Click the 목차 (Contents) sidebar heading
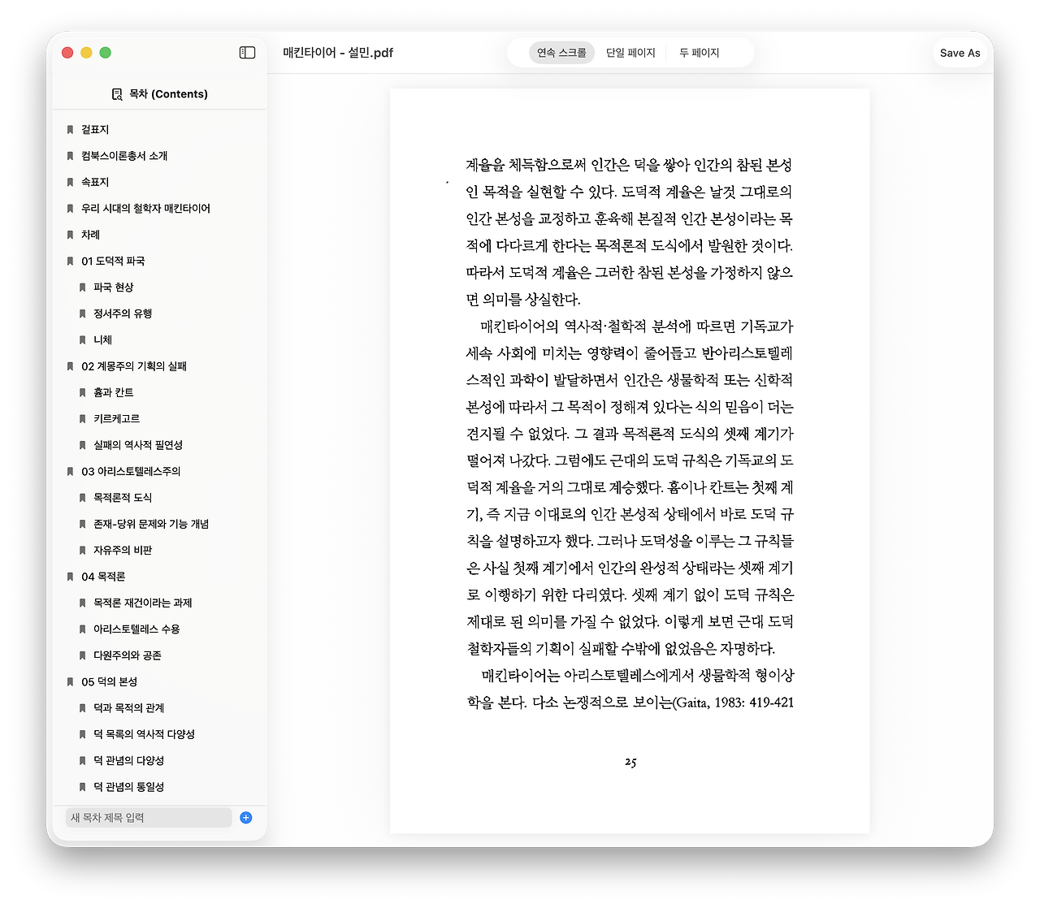1040x908 pixels. tap(168, 94)
